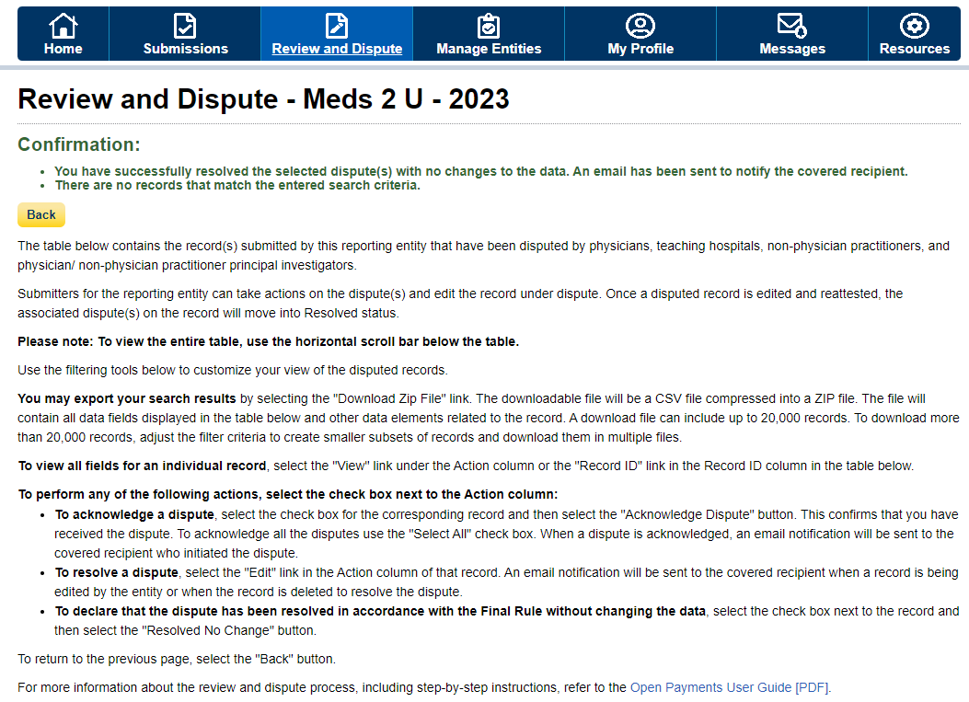This screenshot has width=969, height=702.
Task: Select the Review and Dispute tab label
Action: (337, 49)
